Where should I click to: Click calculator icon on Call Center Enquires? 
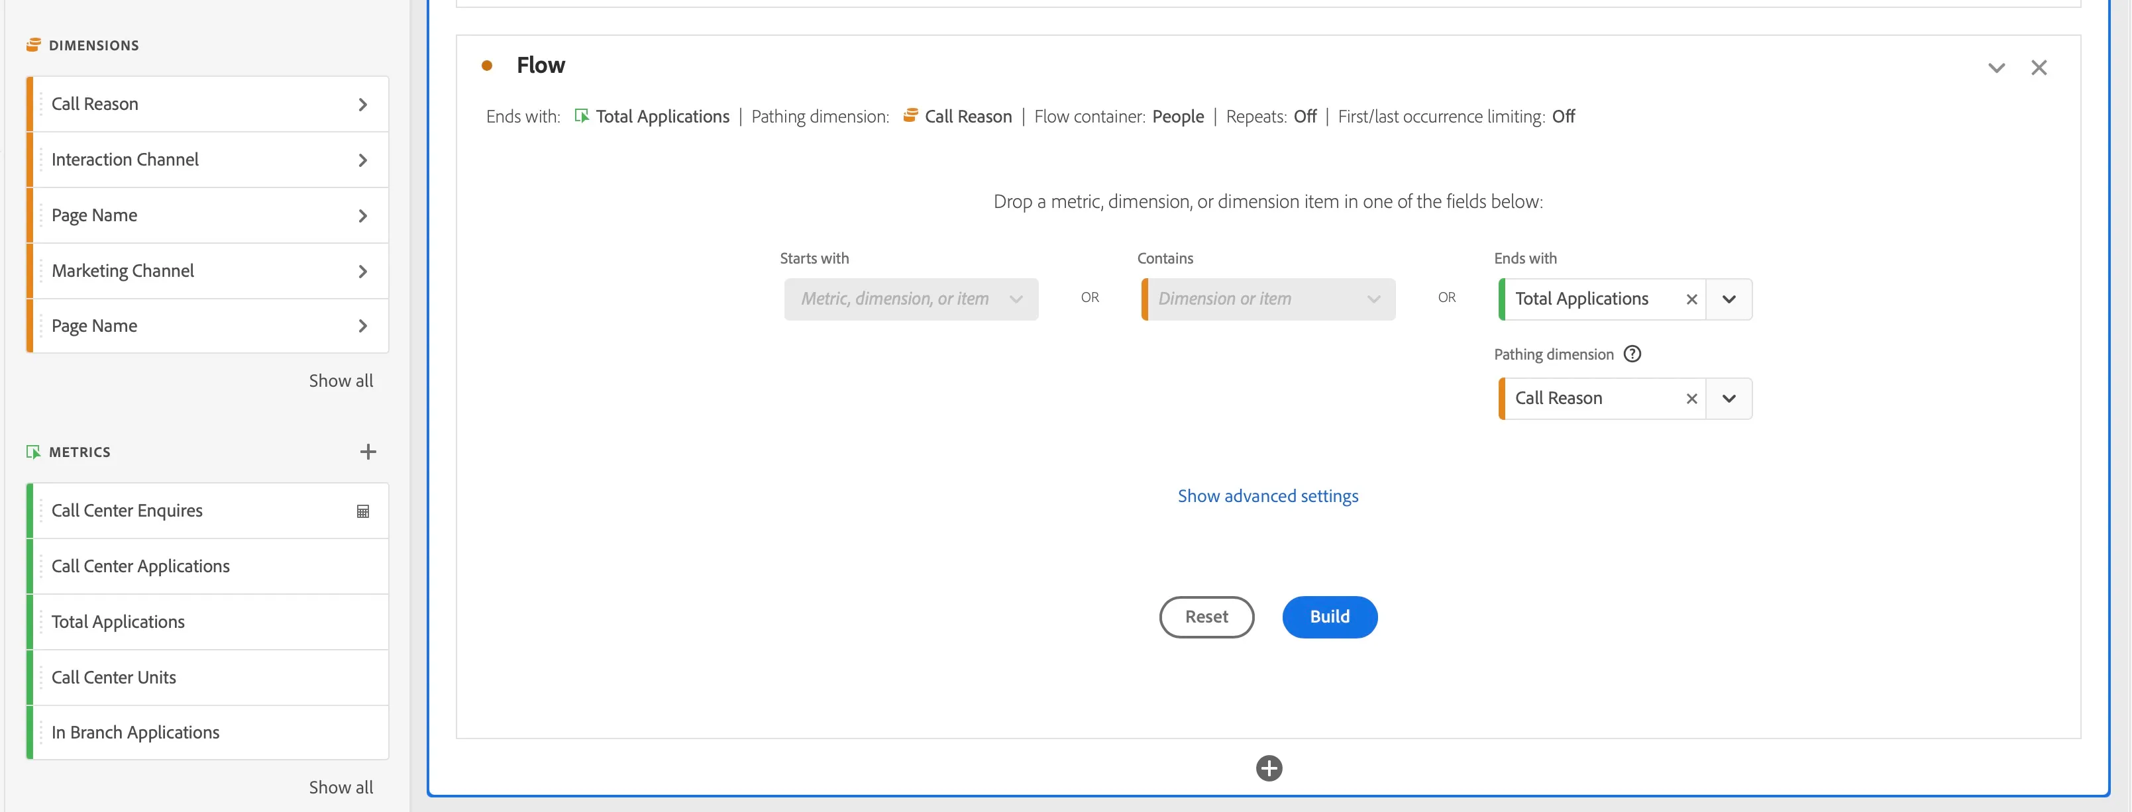pos(362,511)
